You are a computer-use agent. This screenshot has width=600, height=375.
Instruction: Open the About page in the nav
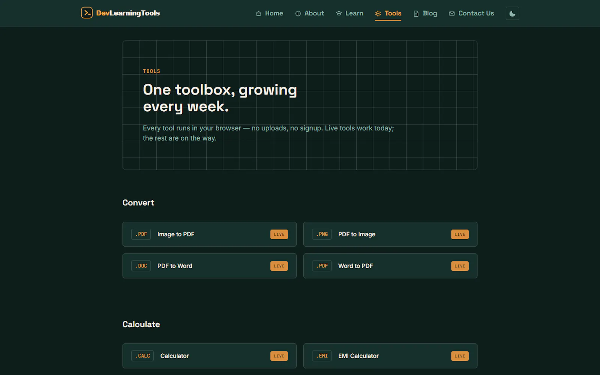click(309, 13)
